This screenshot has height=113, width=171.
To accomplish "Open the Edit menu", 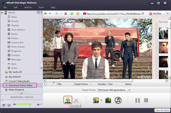I will pos(15,7).
